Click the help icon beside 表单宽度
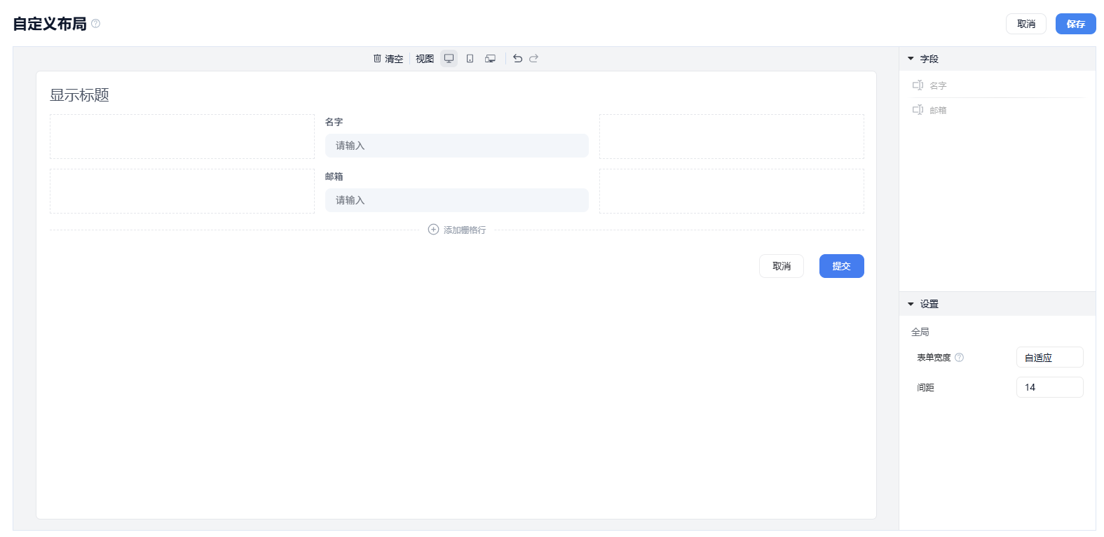The width and height of the screenshot is (1104, 537). coord(959,357)
